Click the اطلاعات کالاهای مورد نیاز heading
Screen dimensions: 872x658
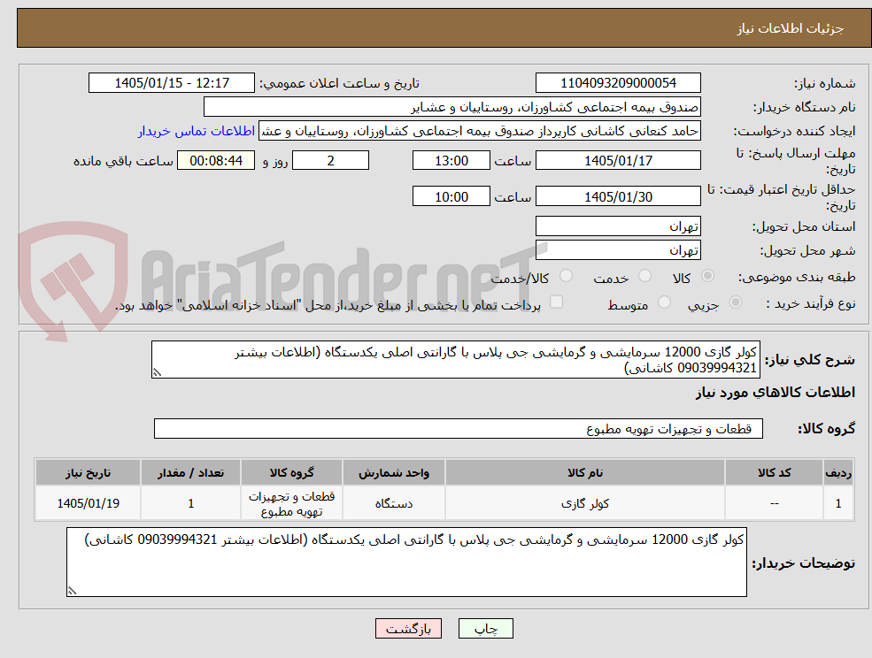click(x=775, y=393)
